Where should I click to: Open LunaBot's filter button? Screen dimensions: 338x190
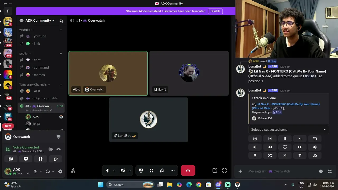[x=300, y=155]
